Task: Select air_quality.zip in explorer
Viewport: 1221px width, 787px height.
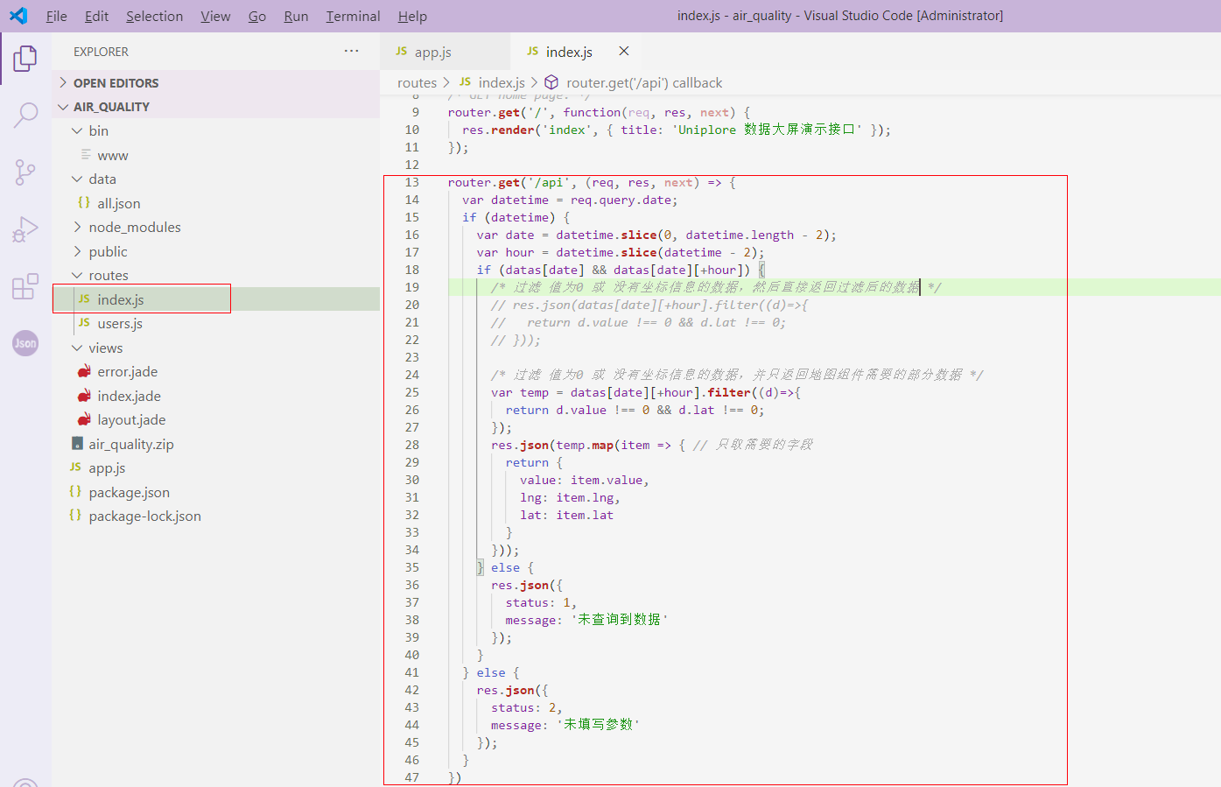Action: [x=216, y=444]
